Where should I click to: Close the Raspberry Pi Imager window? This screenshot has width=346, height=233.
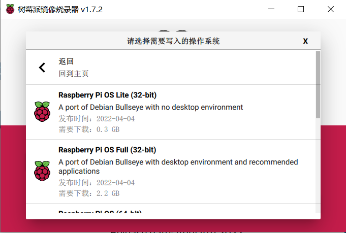coord(330,9)
